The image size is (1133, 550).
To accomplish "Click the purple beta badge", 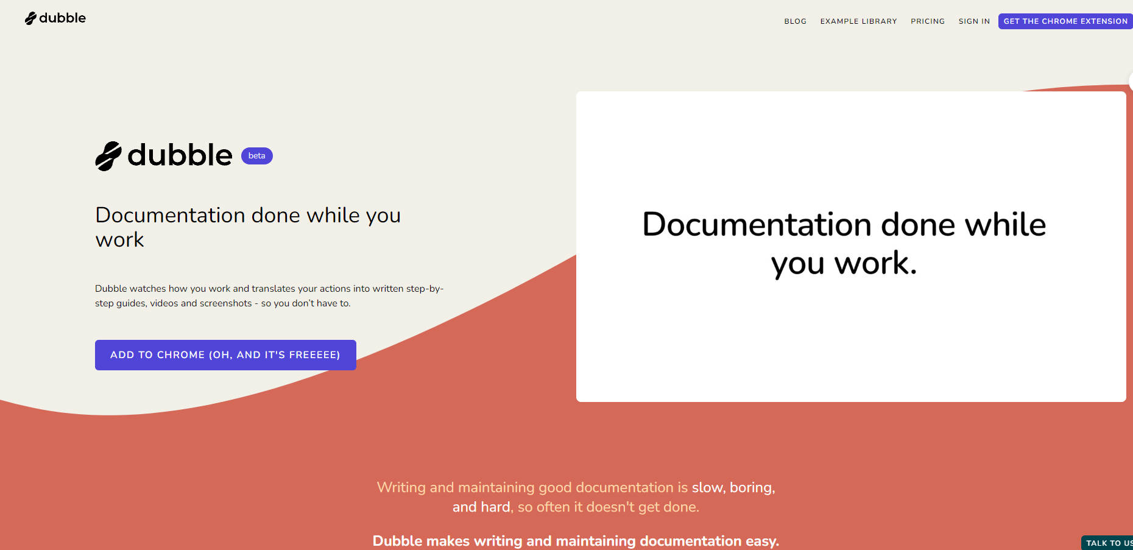I will click(x=256, y=156).
